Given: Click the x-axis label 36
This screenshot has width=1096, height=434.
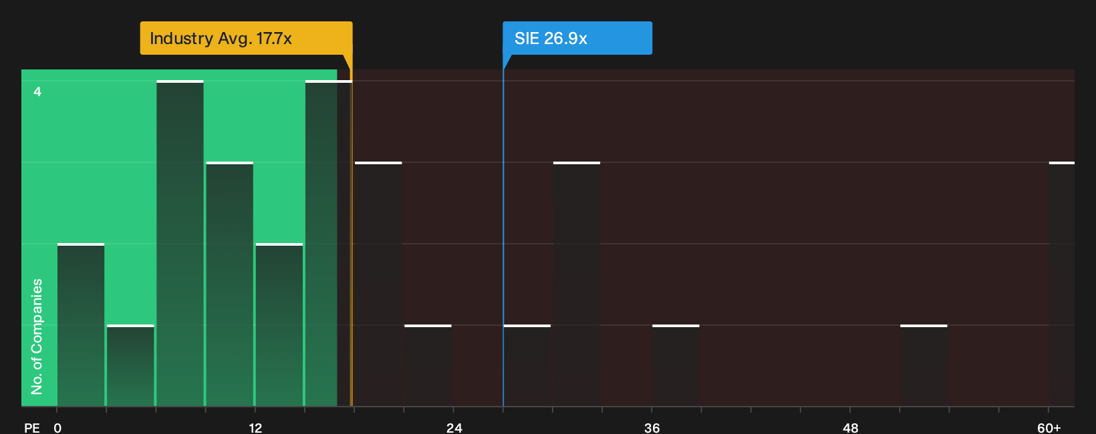Looking at the screenshot, I should coord(652,428).
